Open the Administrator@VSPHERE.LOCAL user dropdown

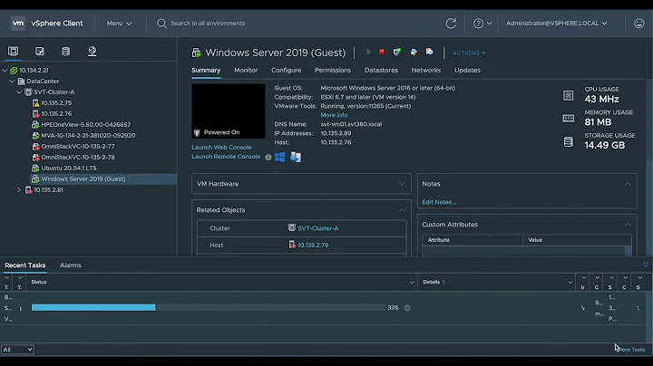coord(556,24)
